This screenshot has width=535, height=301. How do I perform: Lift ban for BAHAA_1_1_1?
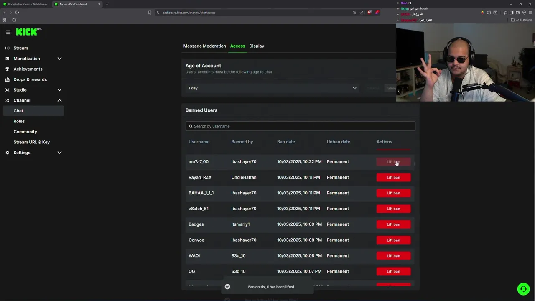coord(393,193)
